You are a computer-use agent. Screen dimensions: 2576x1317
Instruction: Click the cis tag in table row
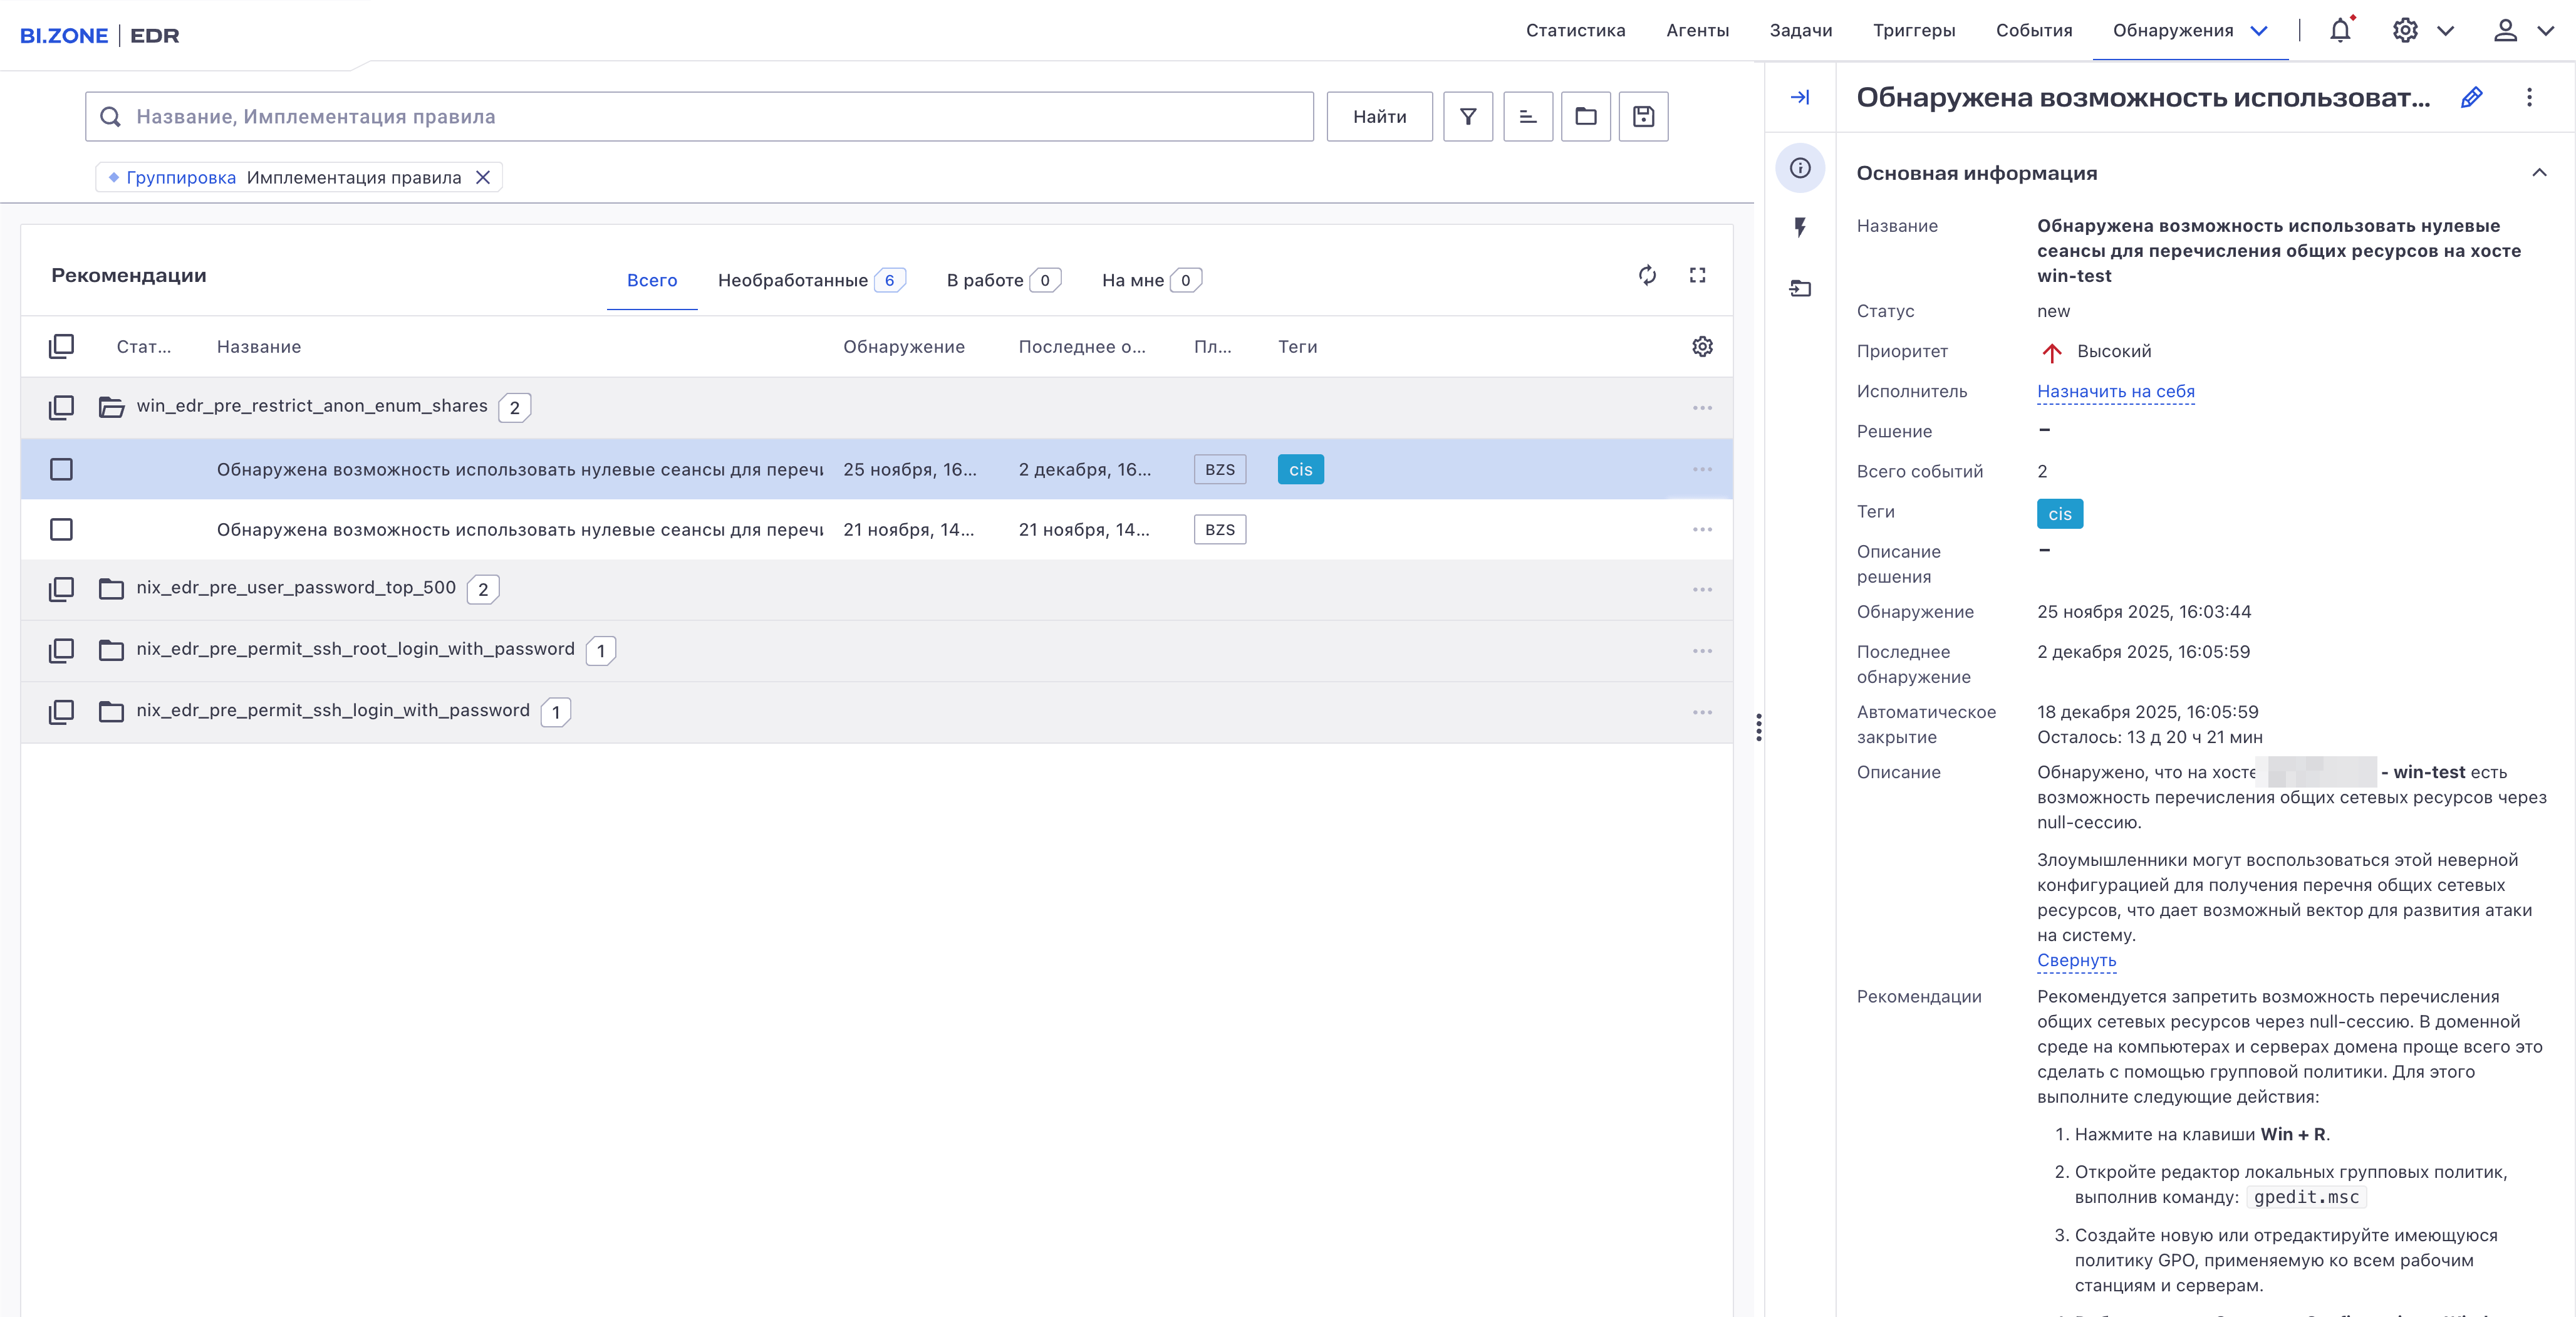click(x=1300, y=469)
